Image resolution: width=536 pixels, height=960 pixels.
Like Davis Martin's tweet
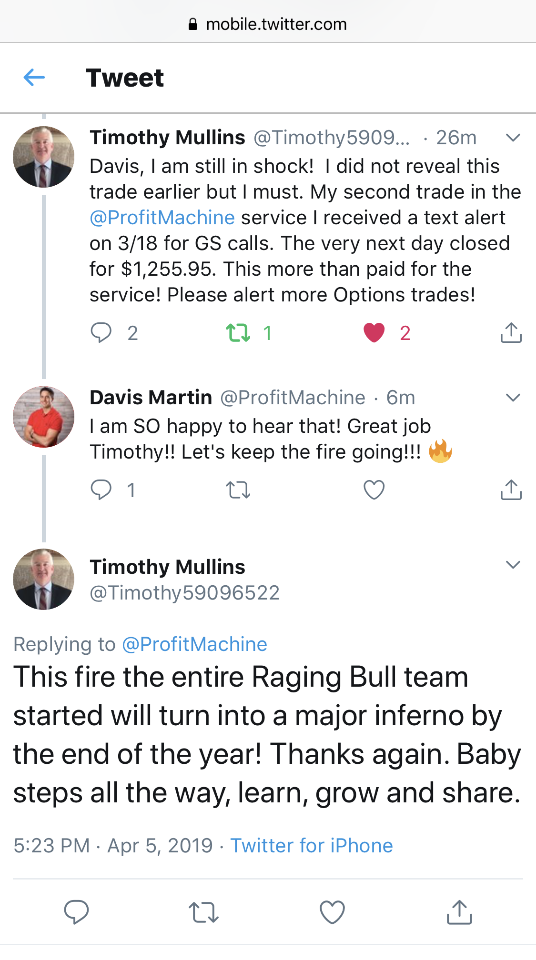tap(374, 490)
